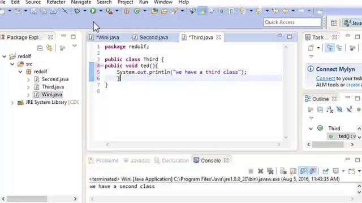This screenshot has width=362, height=203.
Task: Click the Save disk icon
Action: pos(34,11)
